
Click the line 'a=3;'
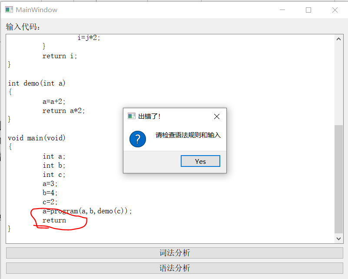50,184
